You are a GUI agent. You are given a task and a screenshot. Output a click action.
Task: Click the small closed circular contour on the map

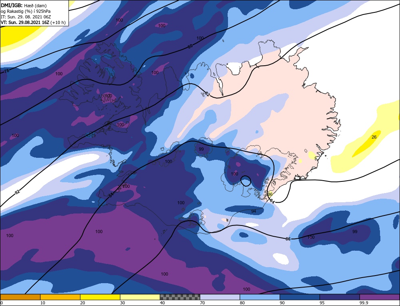pos(246,181)
